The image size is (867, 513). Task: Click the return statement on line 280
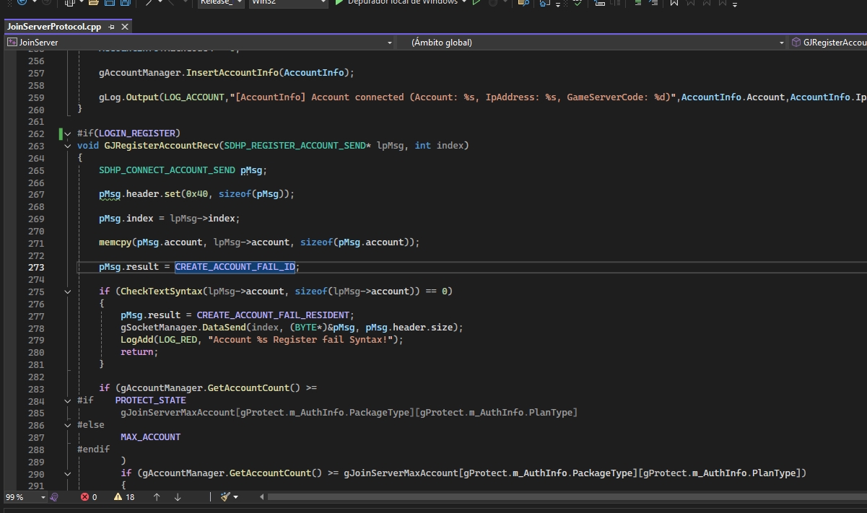(x=137, y=352)
